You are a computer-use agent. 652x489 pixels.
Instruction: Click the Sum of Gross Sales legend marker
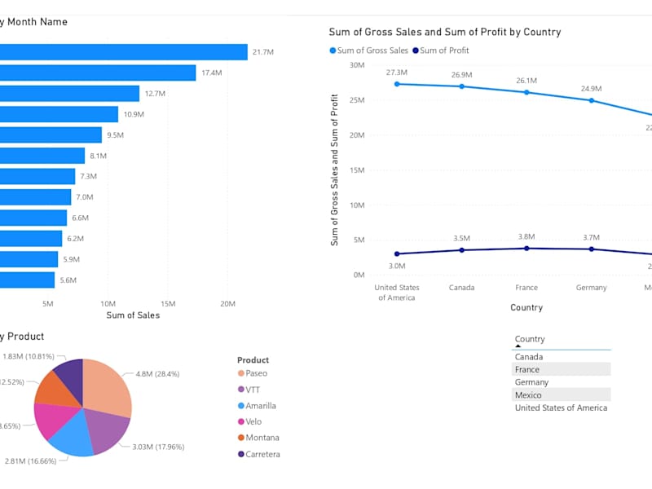click(x=333, y=51)
